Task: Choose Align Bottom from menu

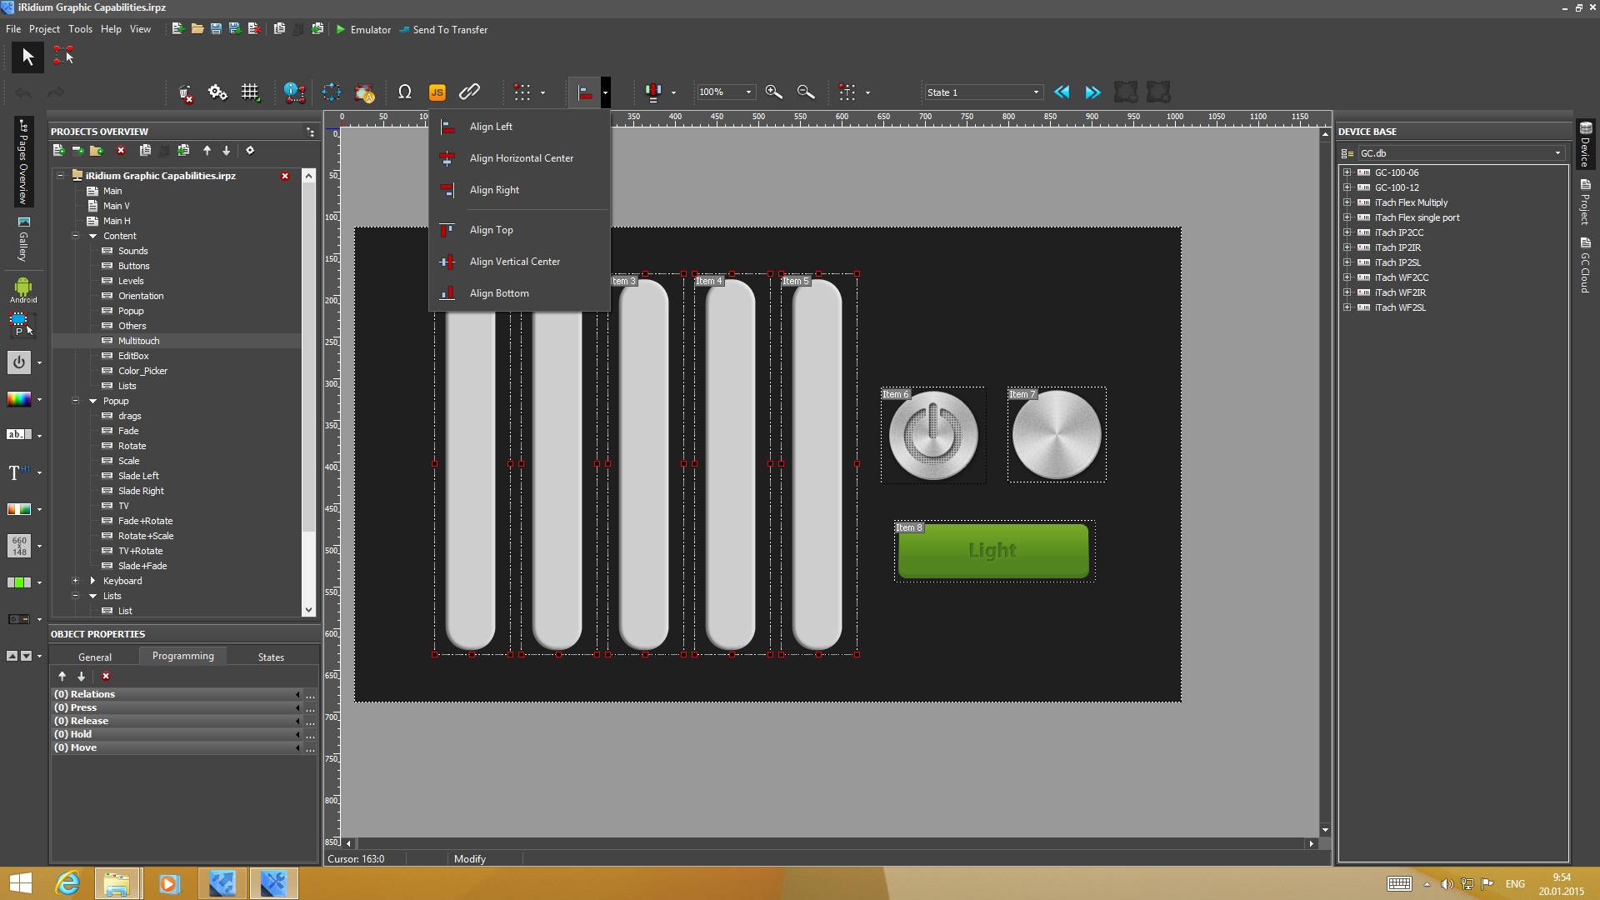Action: pyautogui.click(x=498, y=293)
